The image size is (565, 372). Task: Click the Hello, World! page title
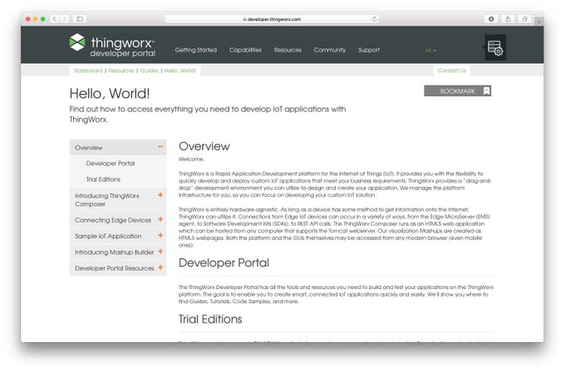(110, 94)
